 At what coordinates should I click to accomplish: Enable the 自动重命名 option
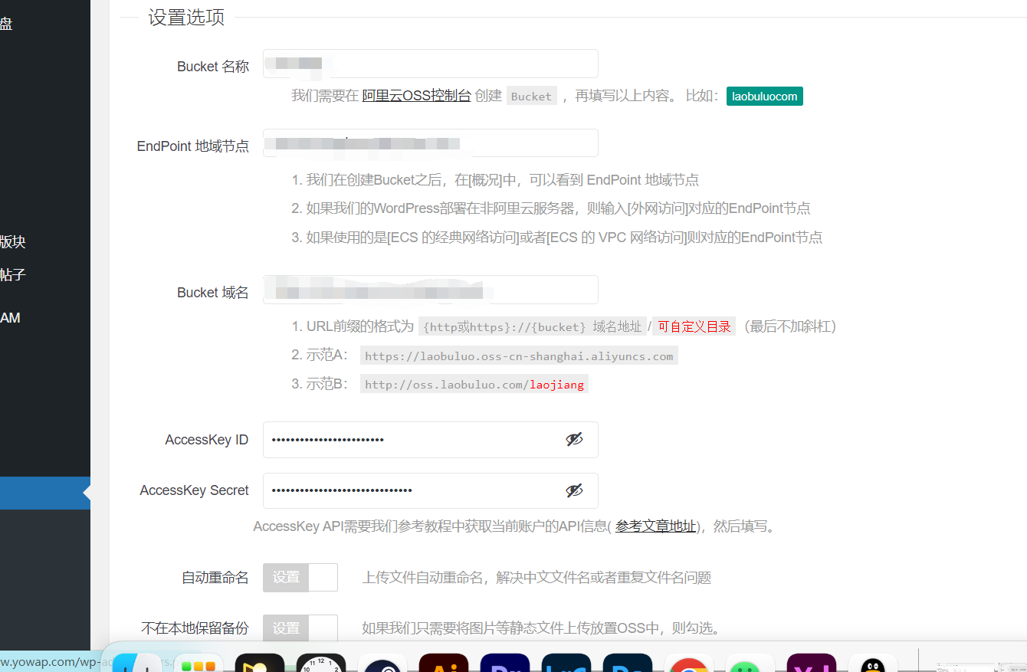coord(300,577)
